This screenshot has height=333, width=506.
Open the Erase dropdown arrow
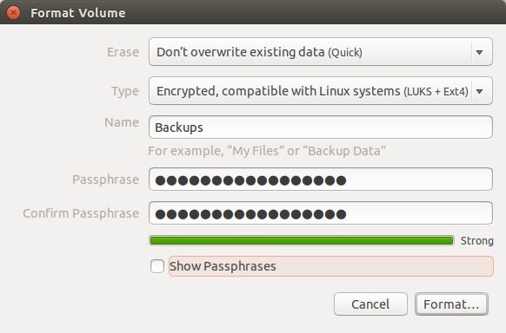click(x=480, y=52)
